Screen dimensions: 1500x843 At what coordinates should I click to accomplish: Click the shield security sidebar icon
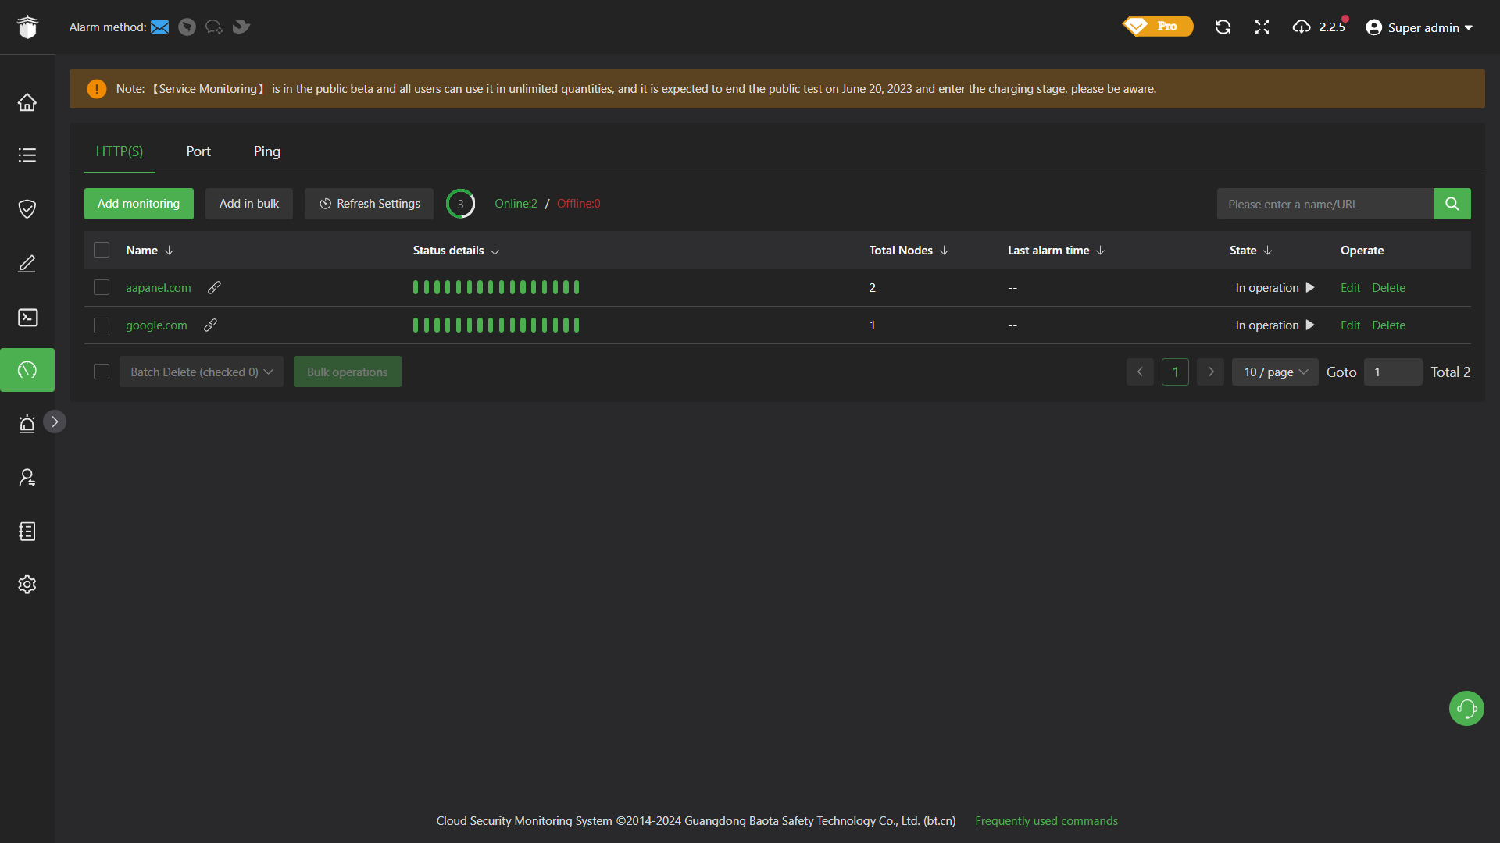pos(27,208)
